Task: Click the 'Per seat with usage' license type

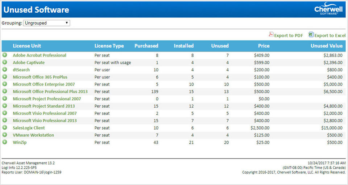Action: pos(112,63)
